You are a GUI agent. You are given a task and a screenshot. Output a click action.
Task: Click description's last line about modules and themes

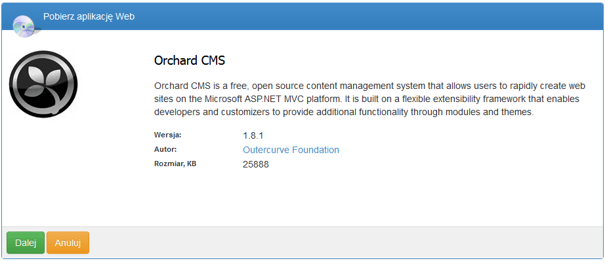point(344,113)
